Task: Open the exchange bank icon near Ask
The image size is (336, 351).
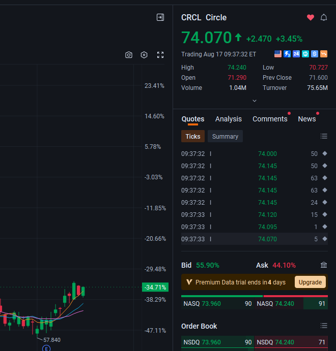Action: pos(324,265)
